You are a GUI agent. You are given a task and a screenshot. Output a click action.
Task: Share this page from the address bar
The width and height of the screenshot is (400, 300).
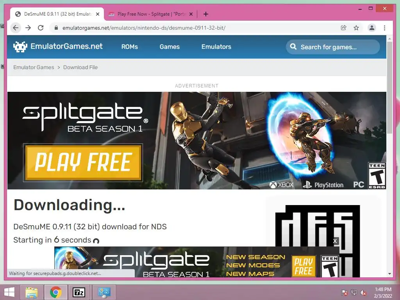pos(344,28)
